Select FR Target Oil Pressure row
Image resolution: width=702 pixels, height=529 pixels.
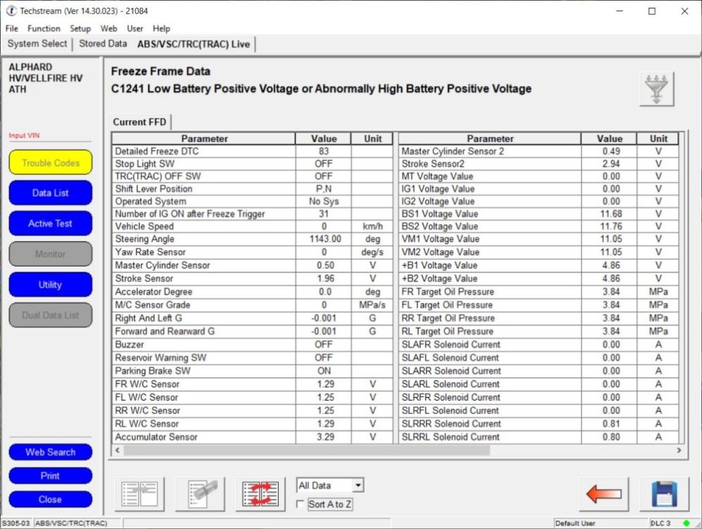538,292
